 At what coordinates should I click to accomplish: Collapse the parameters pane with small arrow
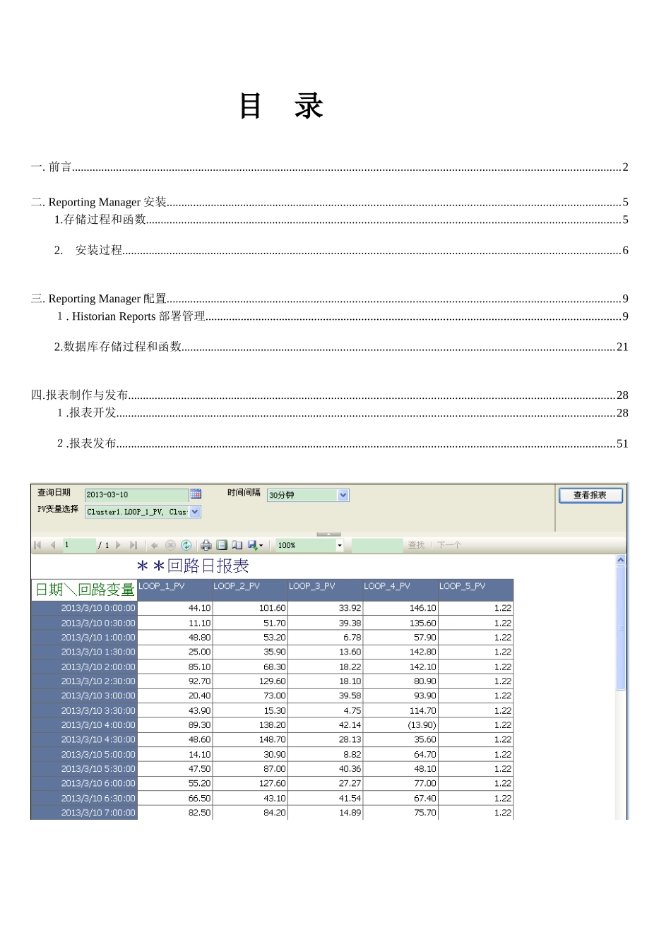[328, 535]
